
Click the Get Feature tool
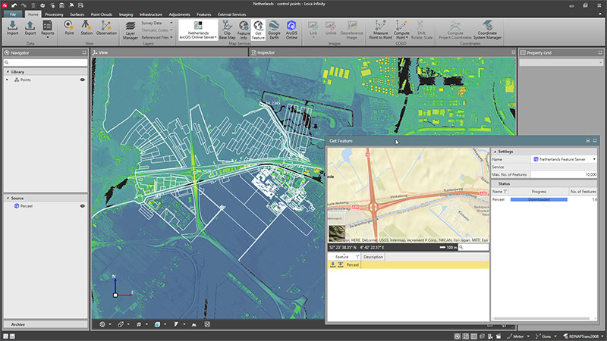(258, 30)
